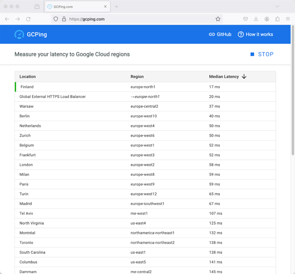Viewport: 295px width, 274px height.
Task: Reload the page with the refresh icon
Action: pos(28,19)
